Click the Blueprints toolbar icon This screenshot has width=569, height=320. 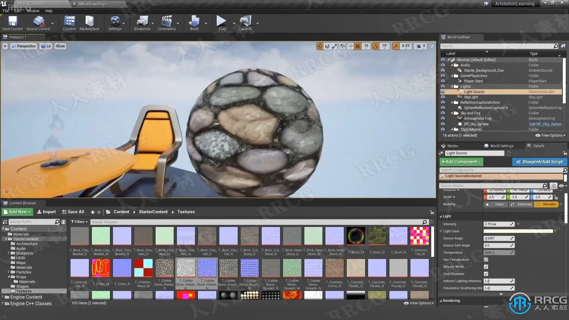pyautogui.click(x=142, y=23)
